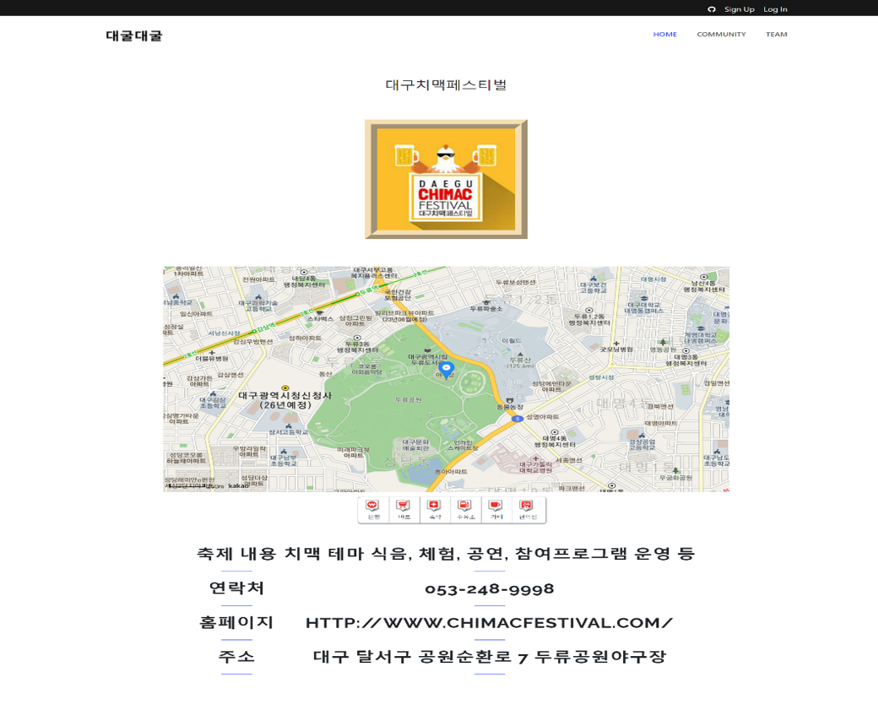Open the TEAM menu item
This screenshot has height=721, width=878.
click(x=777, y=34)
